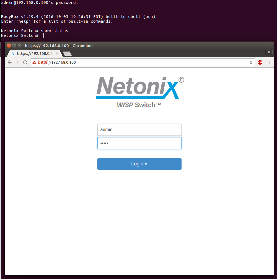Focus the password input field
The image size is (277, 279).
click(139, 143)
